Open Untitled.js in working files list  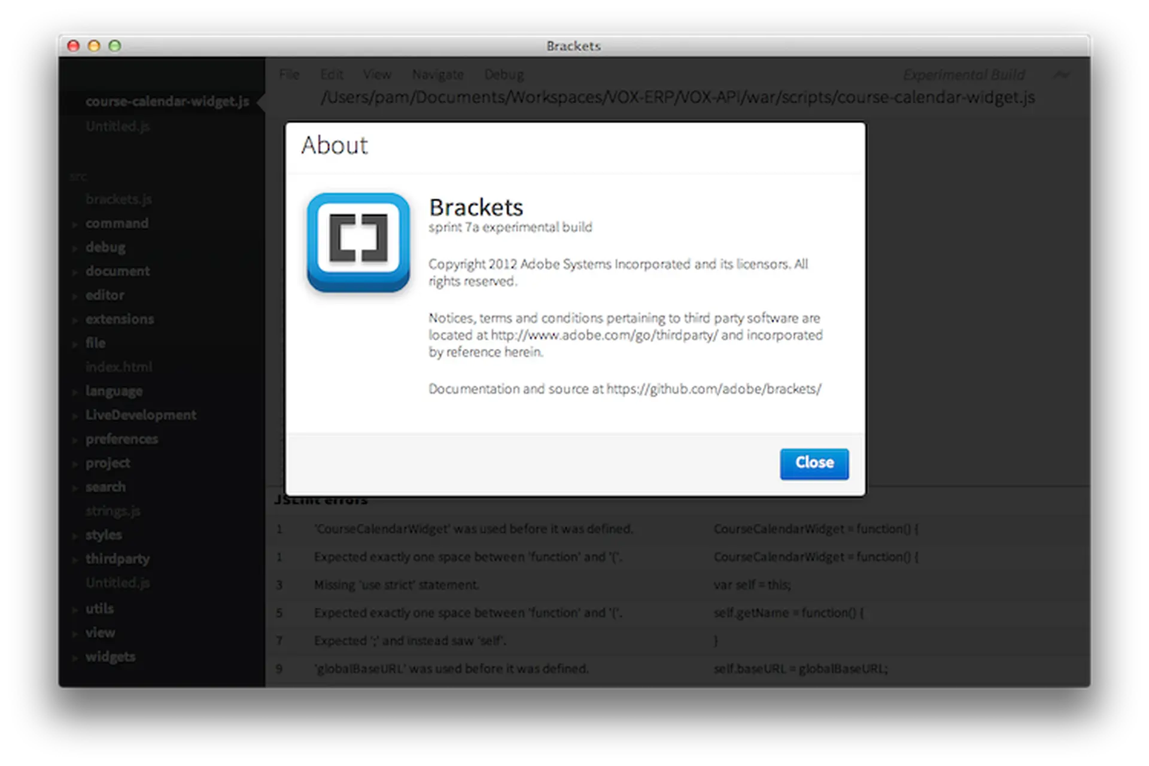[117, 126]
